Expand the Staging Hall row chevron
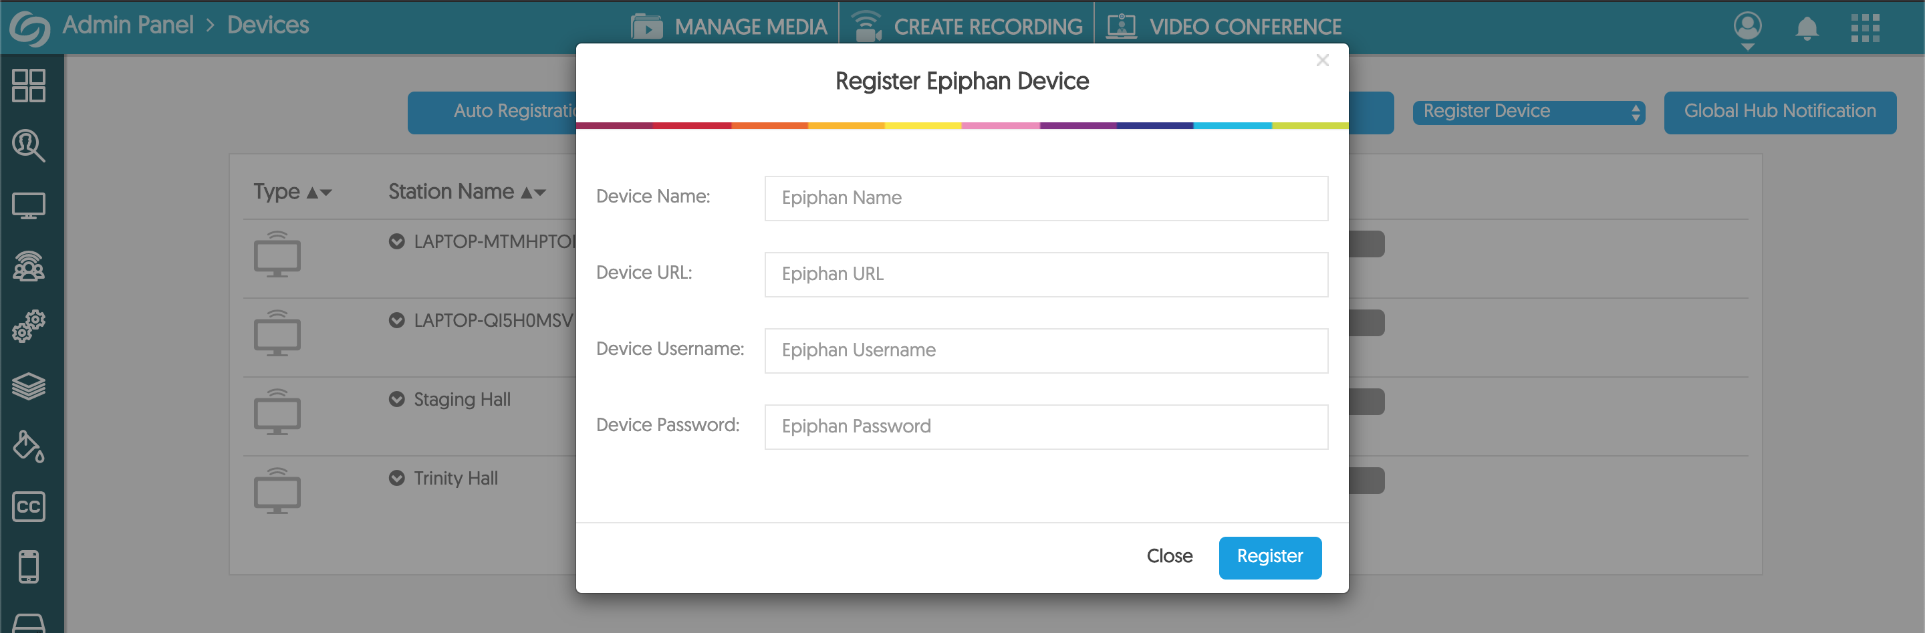The width and height of the screenshot is (1925, 633). [x=397, y=399]
